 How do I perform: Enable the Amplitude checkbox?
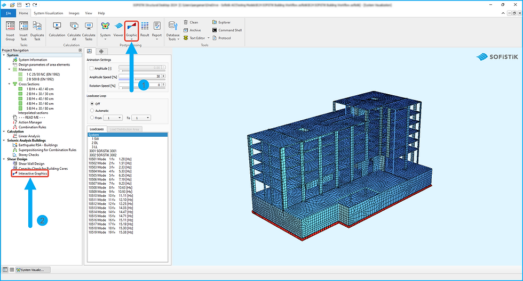click(x=91, y=68)
